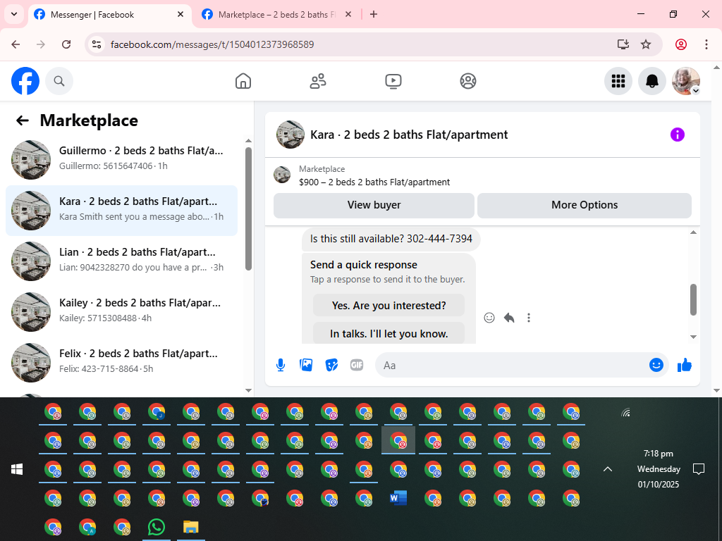Open conversation information purple icon
This screenshot has height=541, width=722.
[x=678, y=135]
